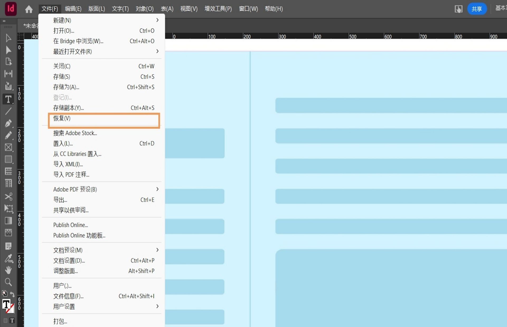Select the Gap tool
507x327 pixels.
8,74
